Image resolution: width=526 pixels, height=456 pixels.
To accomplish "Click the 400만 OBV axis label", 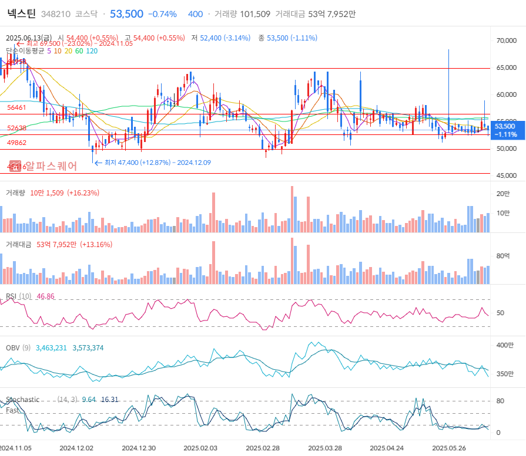I will tap(505, 345).
